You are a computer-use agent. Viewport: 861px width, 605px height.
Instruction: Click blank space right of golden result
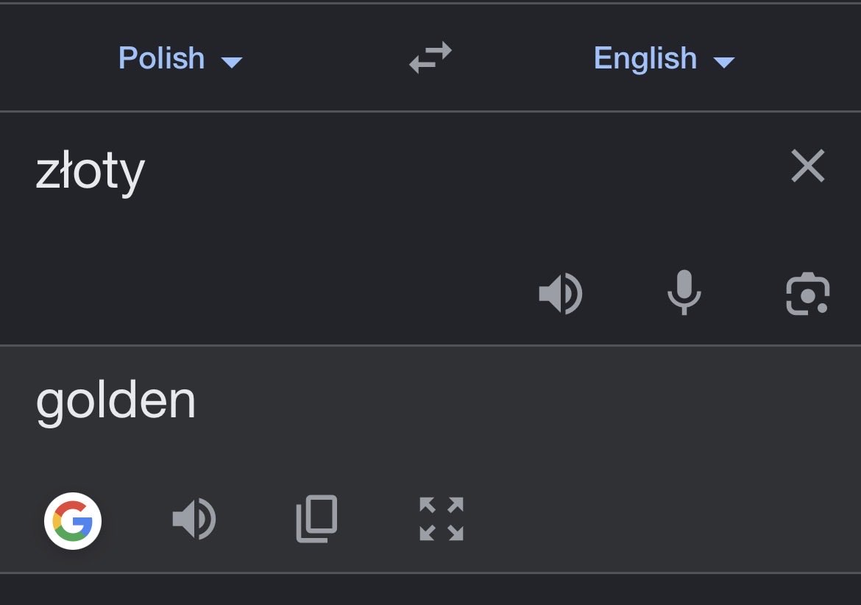(522, 402)
